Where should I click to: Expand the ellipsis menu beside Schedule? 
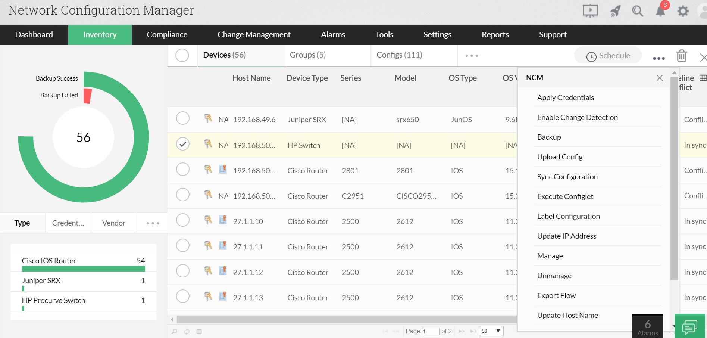tap(658, 57)
